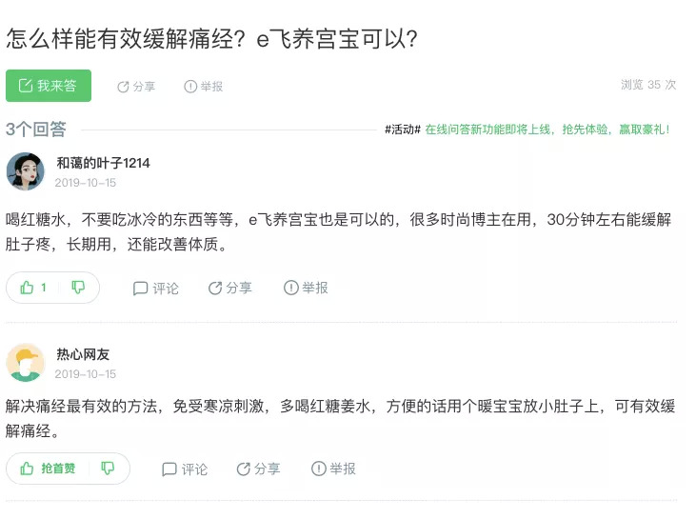
Task: Open the avatar of 和蔼的叶子1214
Action: (x=26, y=171)
